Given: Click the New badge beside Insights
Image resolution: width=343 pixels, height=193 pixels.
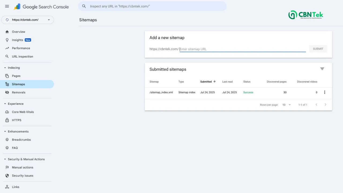Looking at the screenshot, I should pyautogui.click(x=28, y=40).
